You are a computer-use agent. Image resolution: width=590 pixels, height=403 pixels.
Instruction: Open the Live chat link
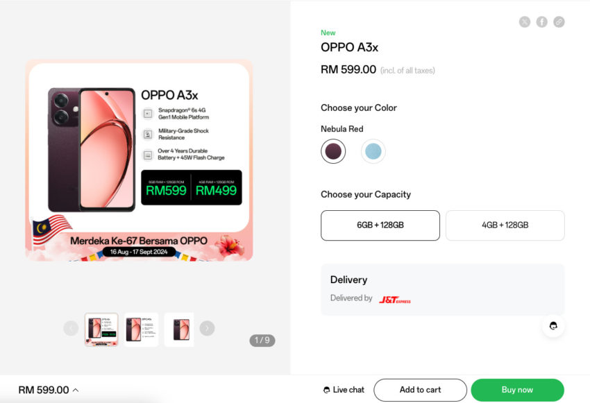point(348,390)
